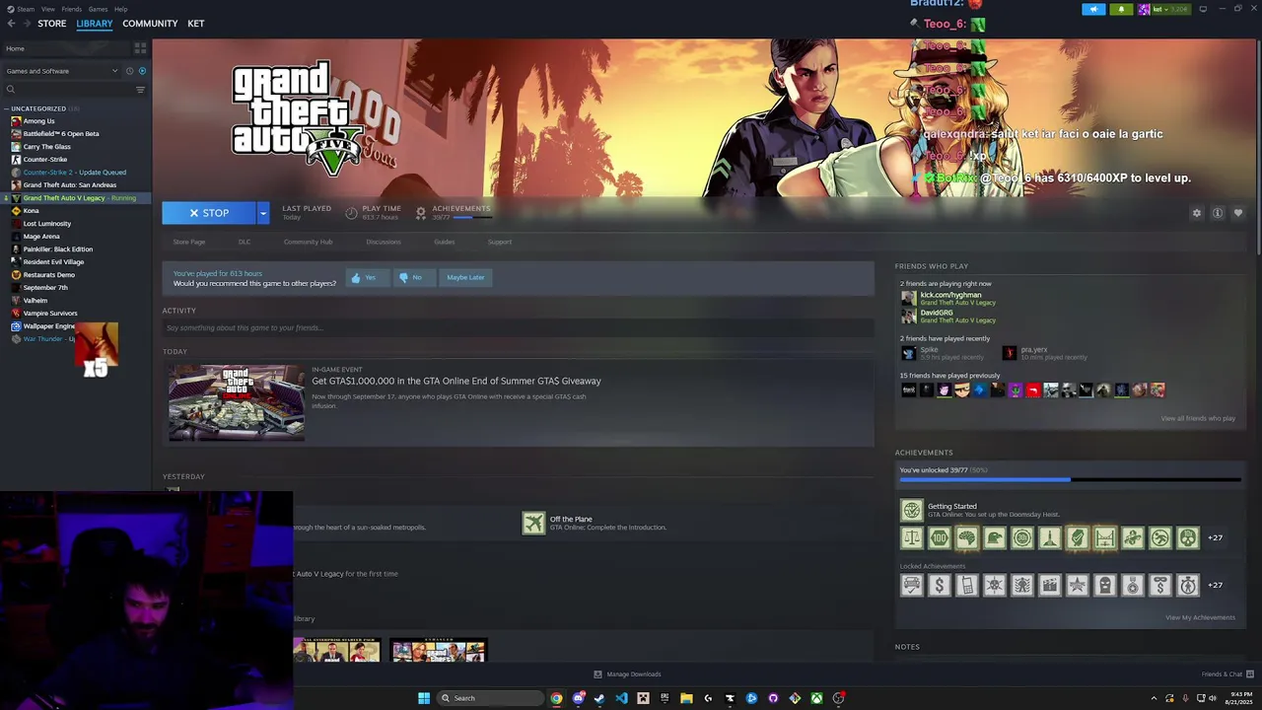
Task: Open the Steam menu
Action: pos(26,9)
